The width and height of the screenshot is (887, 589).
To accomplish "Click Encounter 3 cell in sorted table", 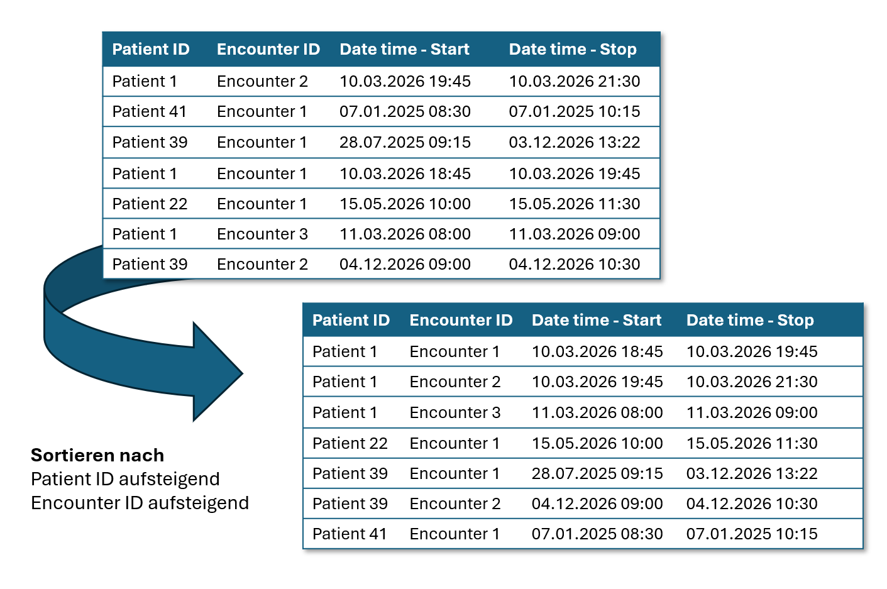I will [455, 413].
